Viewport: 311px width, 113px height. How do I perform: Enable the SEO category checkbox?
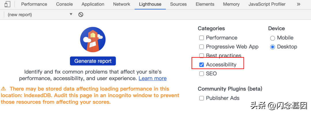(x=202, y=74)
